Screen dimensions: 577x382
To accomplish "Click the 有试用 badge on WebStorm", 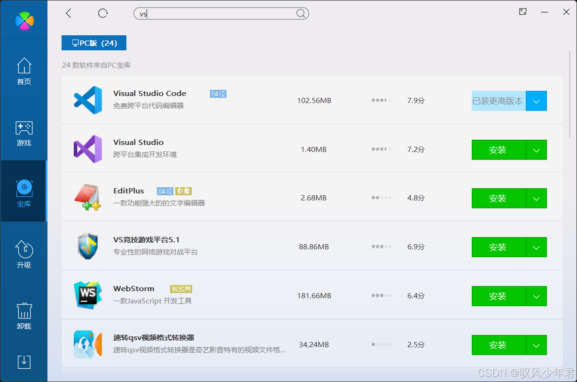I will (x=181, y=289).
